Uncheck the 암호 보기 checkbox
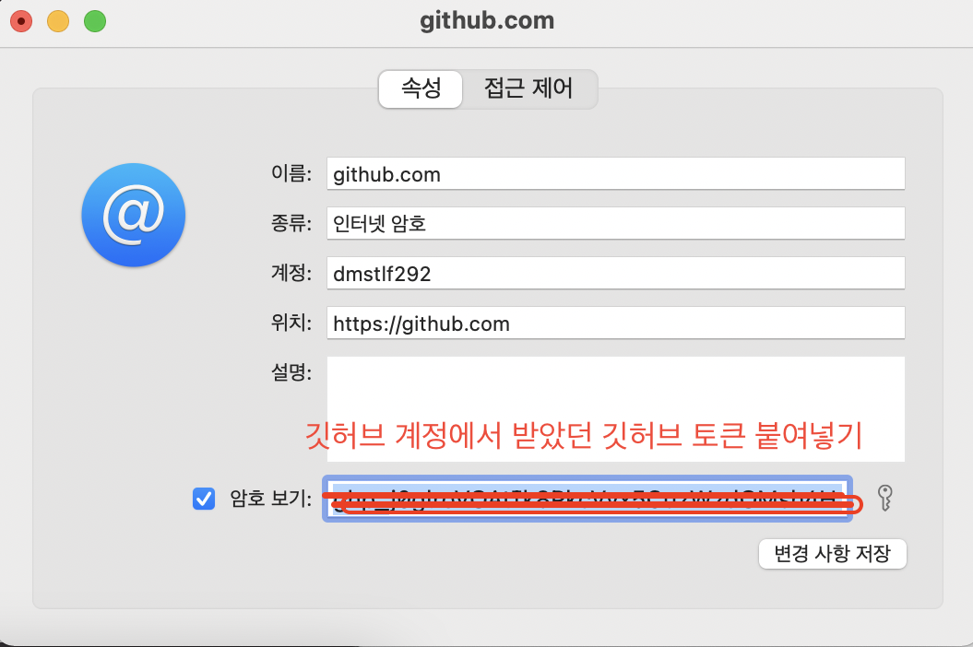 click(x=204, y=498)
